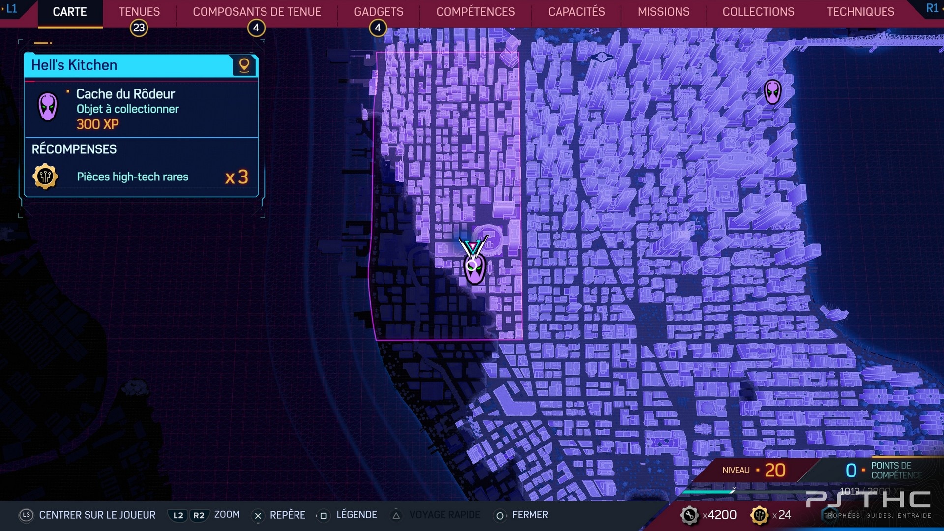944x531 pixels.
Task: Click the rare tech parts gear icon
Action: pos(45,177)
